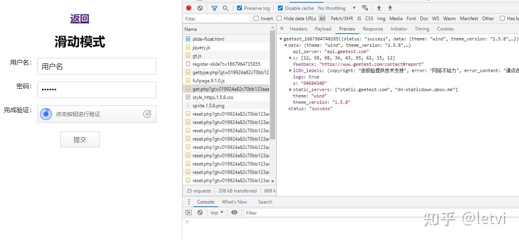
Task: Open the Payload tab
Action: [323, 29]
